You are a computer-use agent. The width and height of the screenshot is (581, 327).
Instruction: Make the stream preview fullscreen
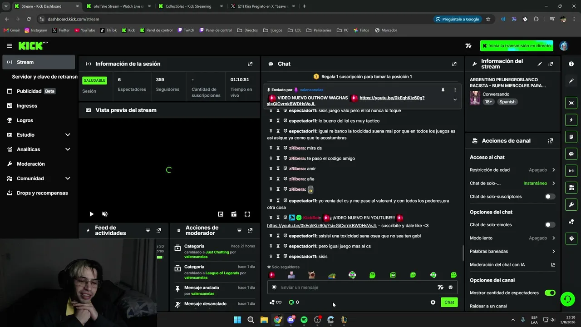pyautogui.click(x=247, y=214)
